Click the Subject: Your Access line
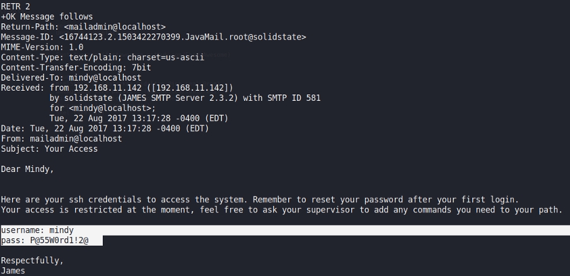The width and height of the screenshot is (570, 276). click(49, 149)
